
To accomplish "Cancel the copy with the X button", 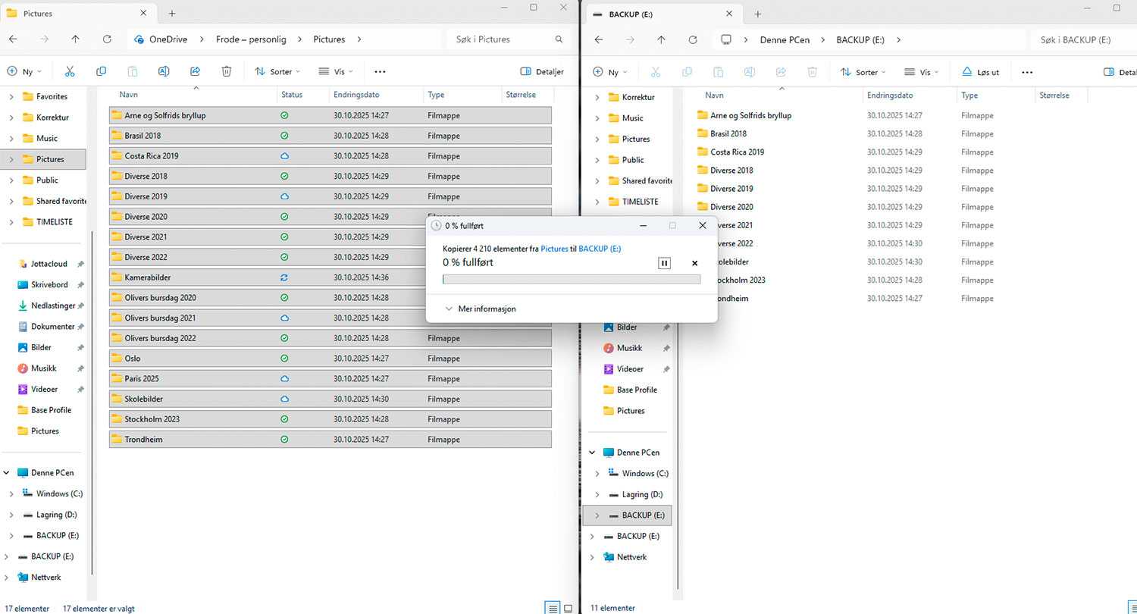I will (694, 263).
